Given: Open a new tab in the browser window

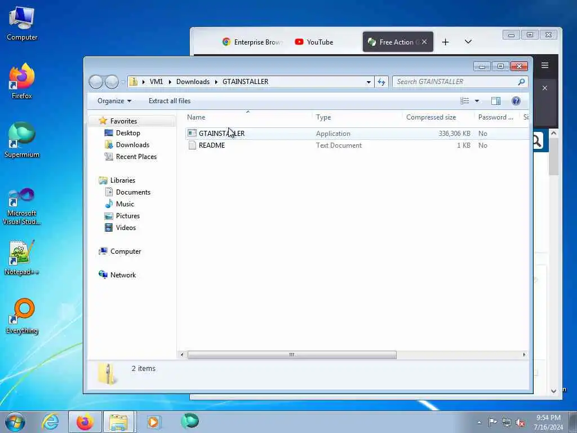Looking at the screenshot, I should (445, 42).
